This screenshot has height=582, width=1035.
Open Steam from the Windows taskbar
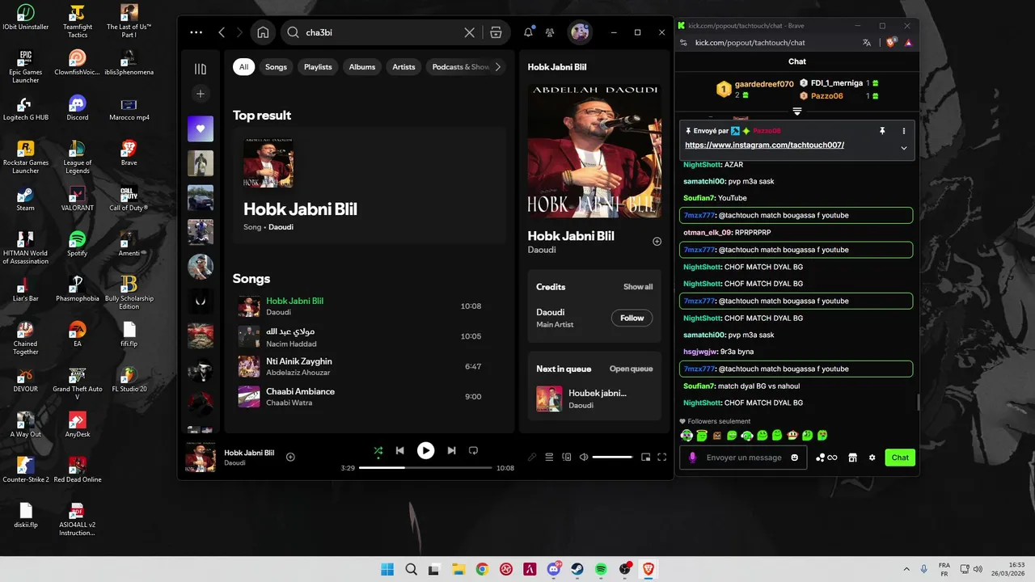(x=577, y=569)
